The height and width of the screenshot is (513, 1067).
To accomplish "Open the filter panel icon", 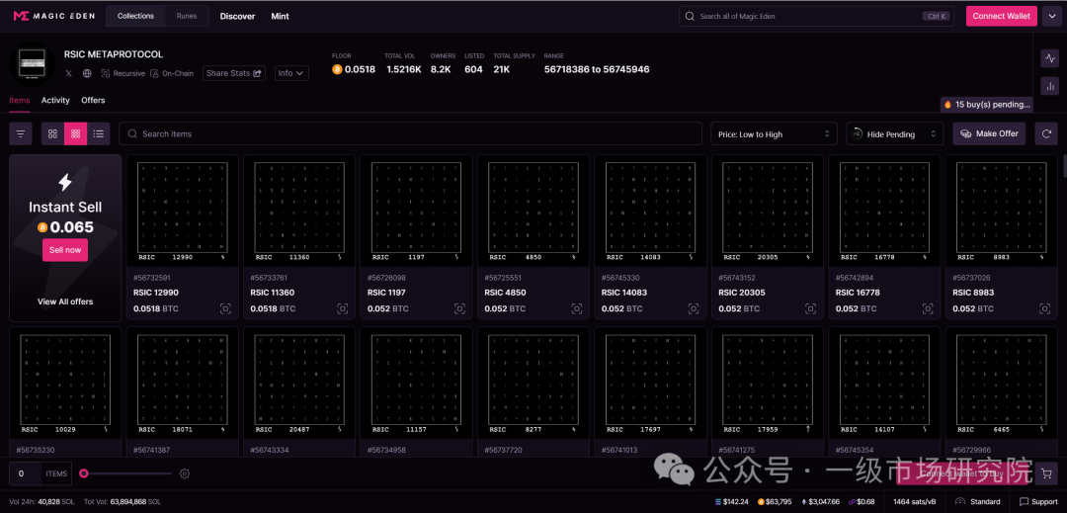I will 21,134.
